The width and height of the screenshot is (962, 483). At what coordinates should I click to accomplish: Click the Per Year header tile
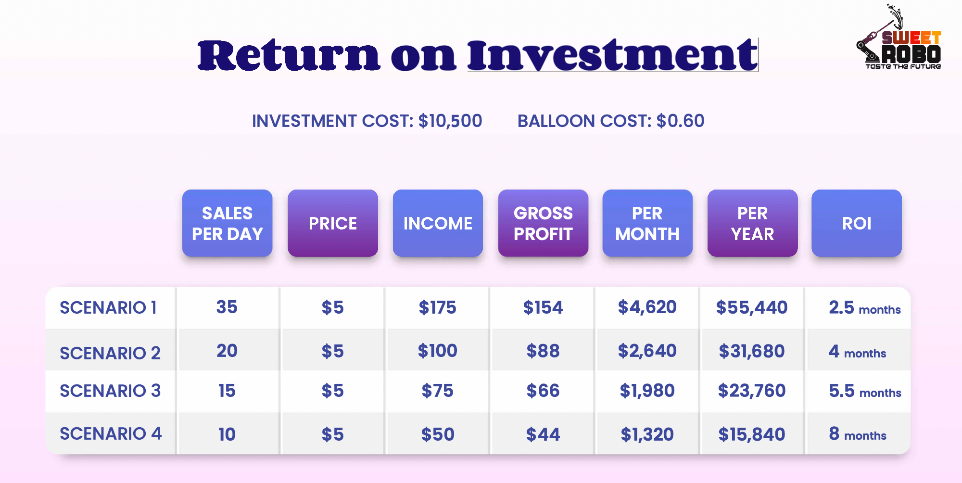tap(752, 223)
